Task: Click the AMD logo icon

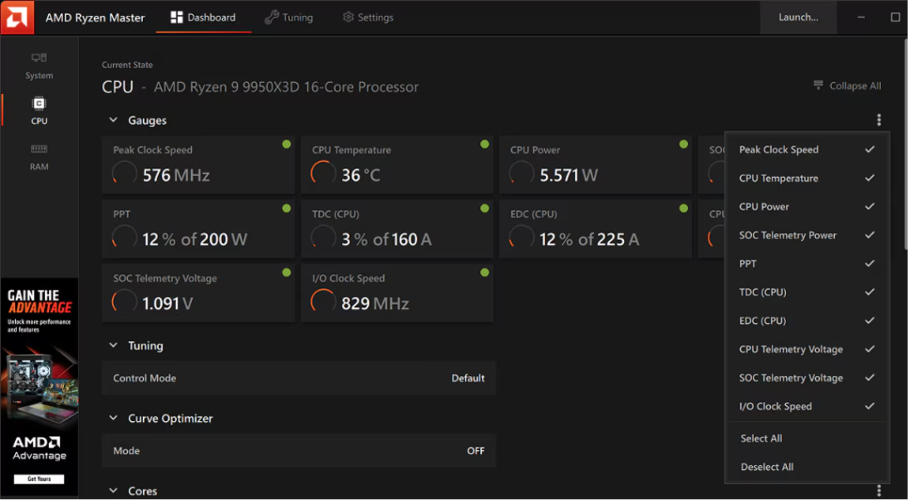Action: point(17,17)
